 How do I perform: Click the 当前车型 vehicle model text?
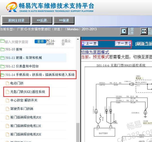pos(48,29)
